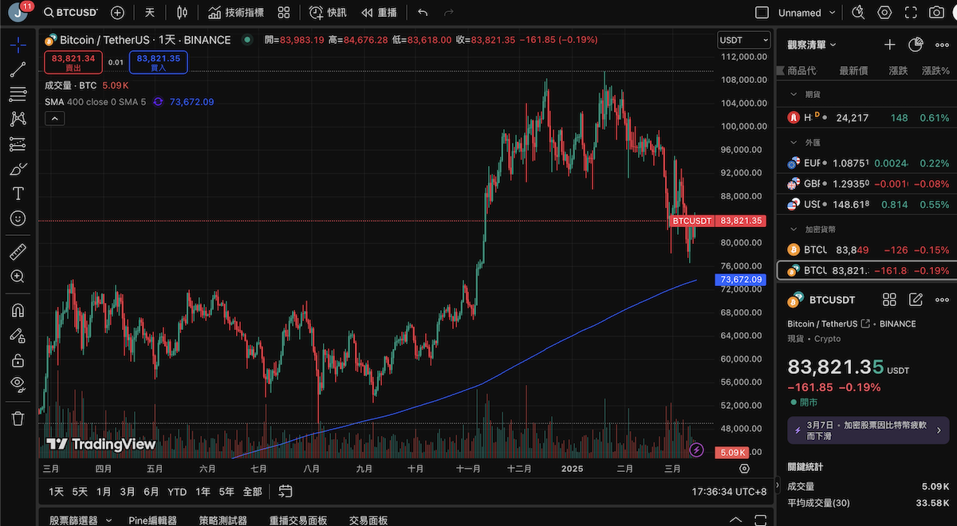Toggle magnet mode for drawings
This screenshot has height=526, width=957.
pos(18,310)
